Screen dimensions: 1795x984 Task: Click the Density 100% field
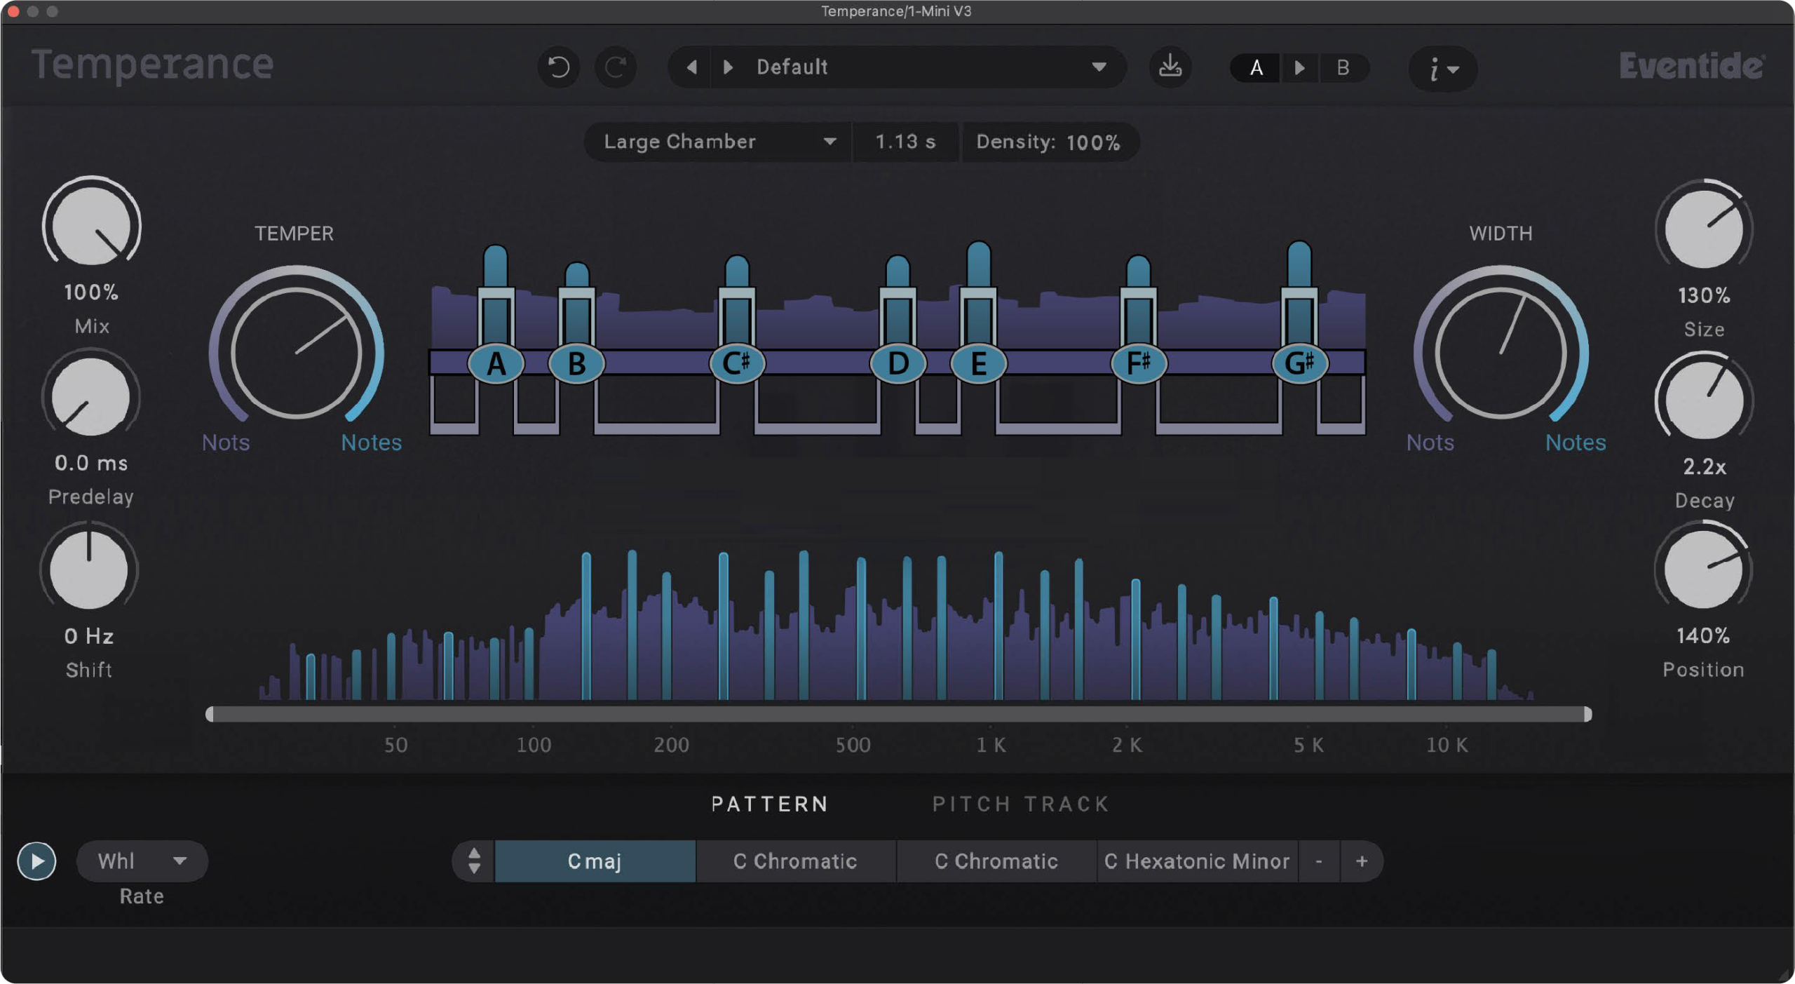(1048, 142)
